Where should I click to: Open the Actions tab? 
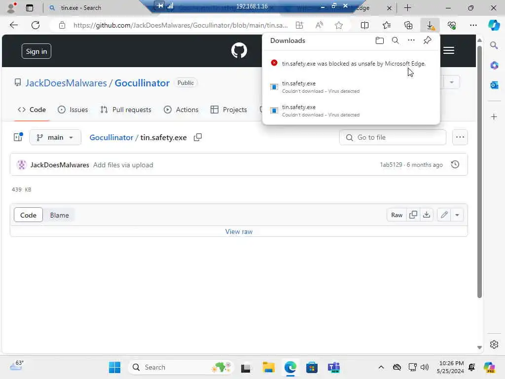click(181, 110)
